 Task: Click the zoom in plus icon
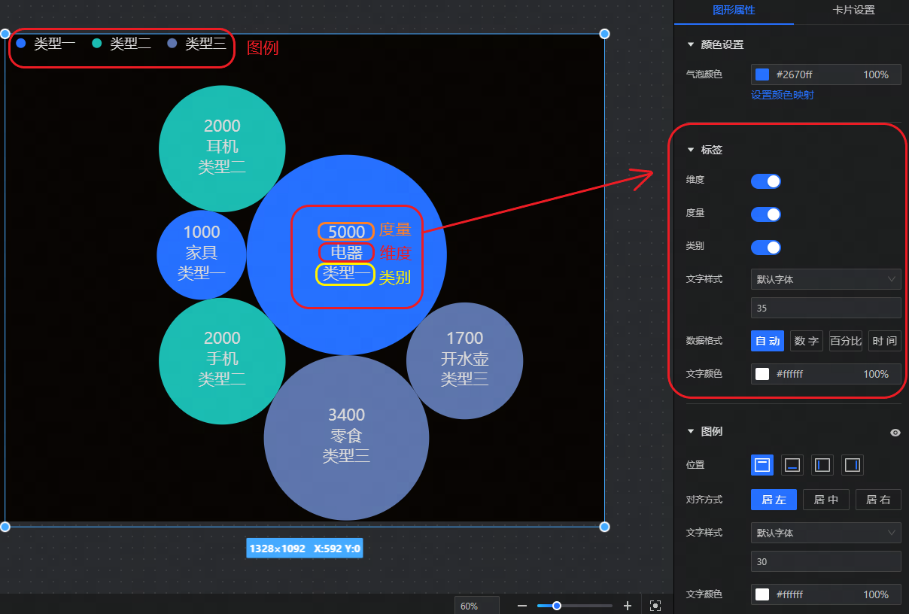[628, 606]
